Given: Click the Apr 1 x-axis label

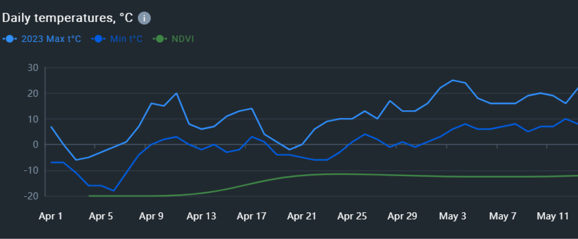Looking at the screenshot, I should [51, 216].
